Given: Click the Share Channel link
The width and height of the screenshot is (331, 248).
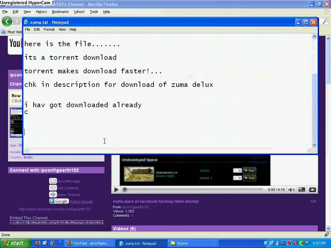Looking at the screenshot, I should click(x=68, y=195).
